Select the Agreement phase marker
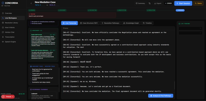 (x=180, y=10)
